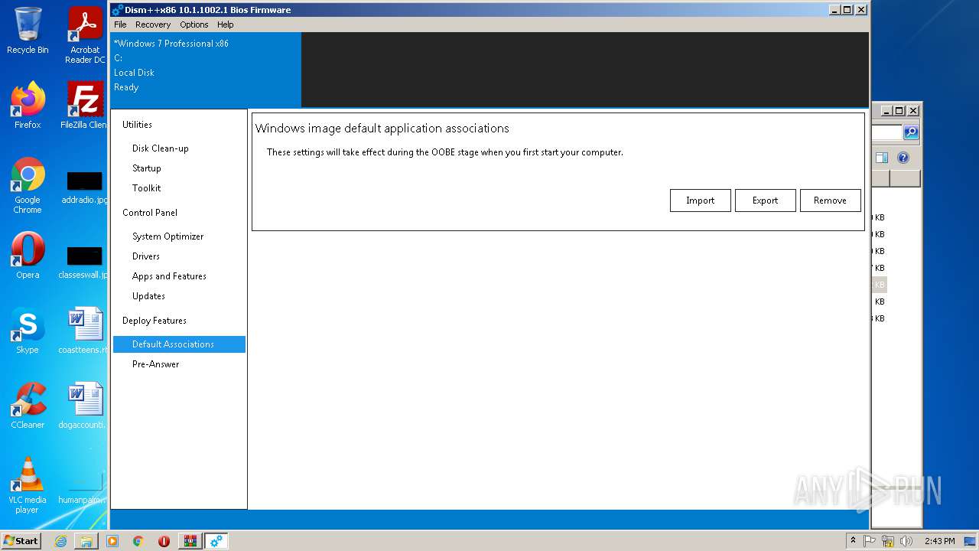Show hidden system tray icons

coord(854,540)
